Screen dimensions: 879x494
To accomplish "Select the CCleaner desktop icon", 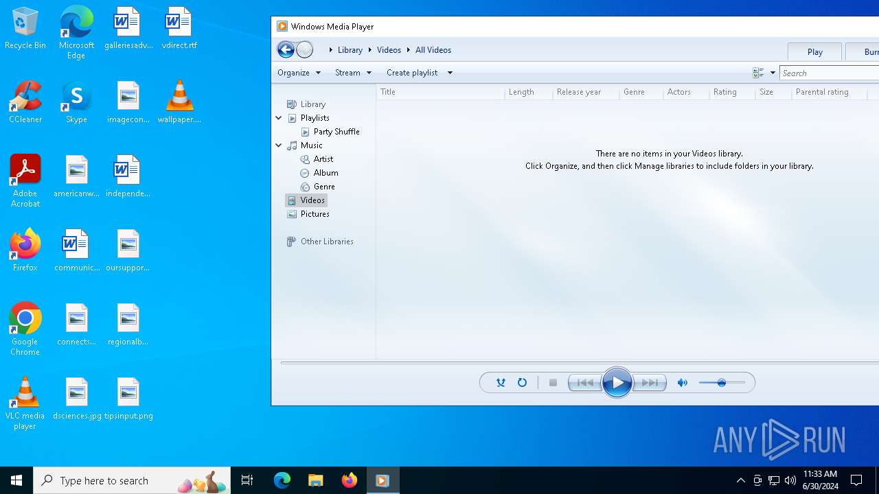I will [25, 102].
